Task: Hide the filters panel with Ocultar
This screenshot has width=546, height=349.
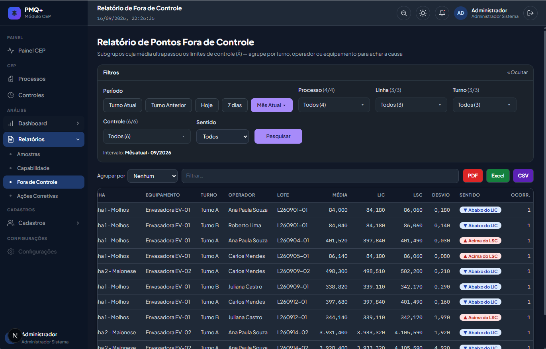Action: [x=517, y=72]
